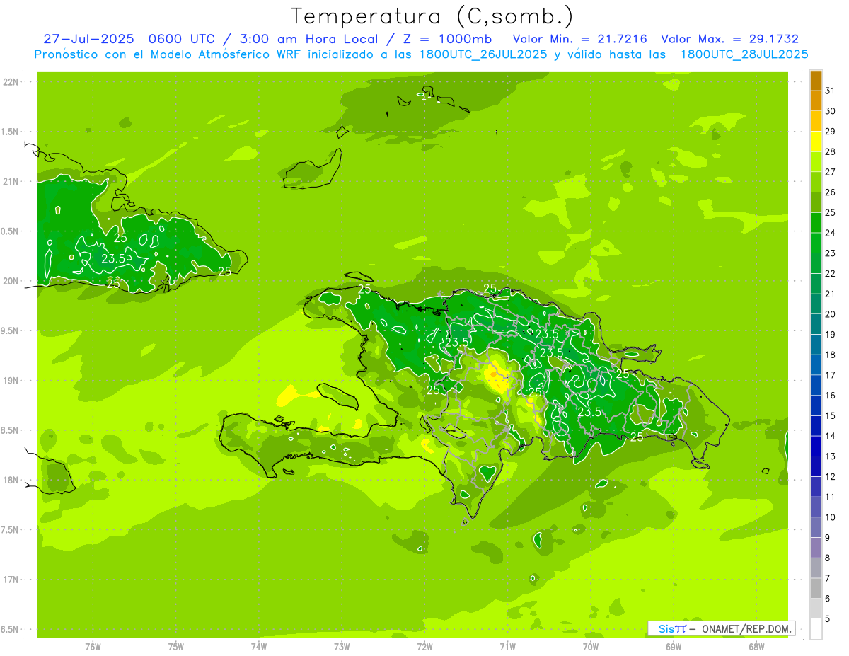Pick the yellow legend swatch between 28 and 29
849x656 pixels.
[816, 142]
